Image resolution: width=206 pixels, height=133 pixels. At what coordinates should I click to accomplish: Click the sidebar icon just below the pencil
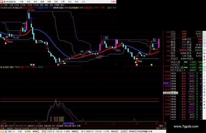[204, 67]
